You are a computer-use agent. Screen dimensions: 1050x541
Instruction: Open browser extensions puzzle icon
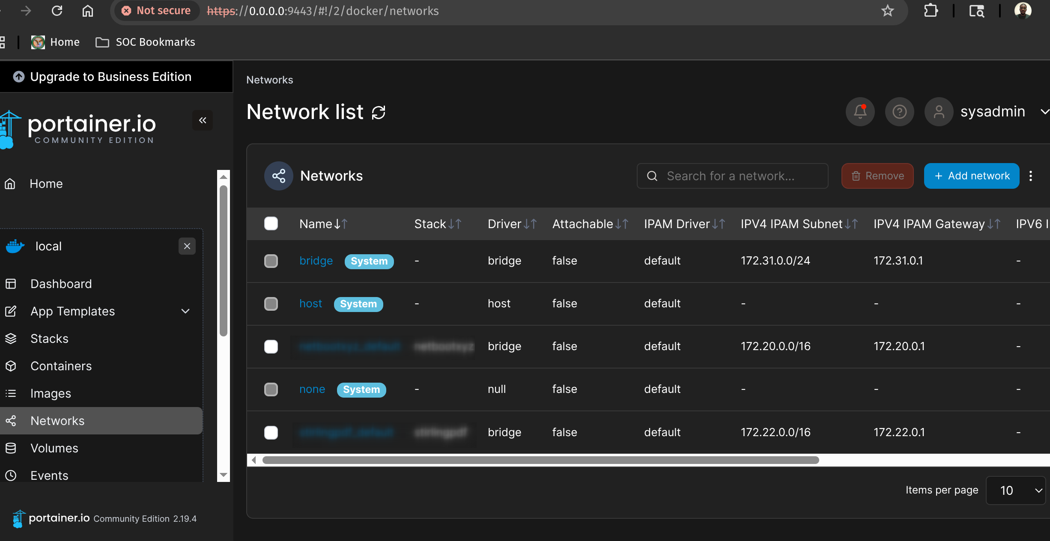pos(931,11)
